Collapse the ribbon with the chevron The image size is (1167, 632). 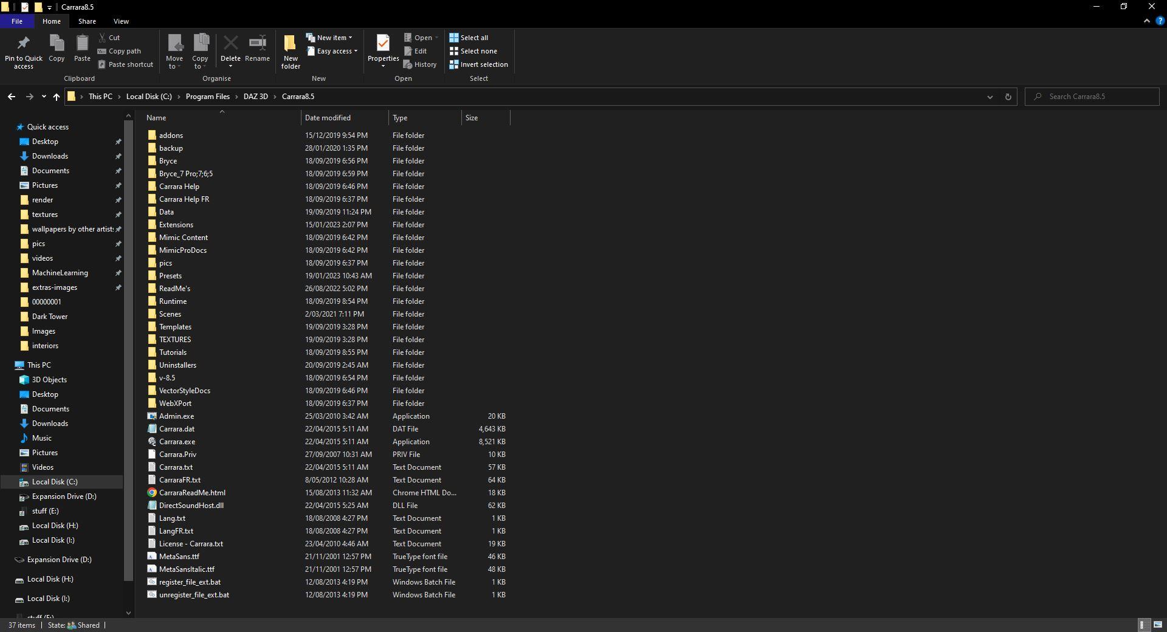coord(1147,21)
